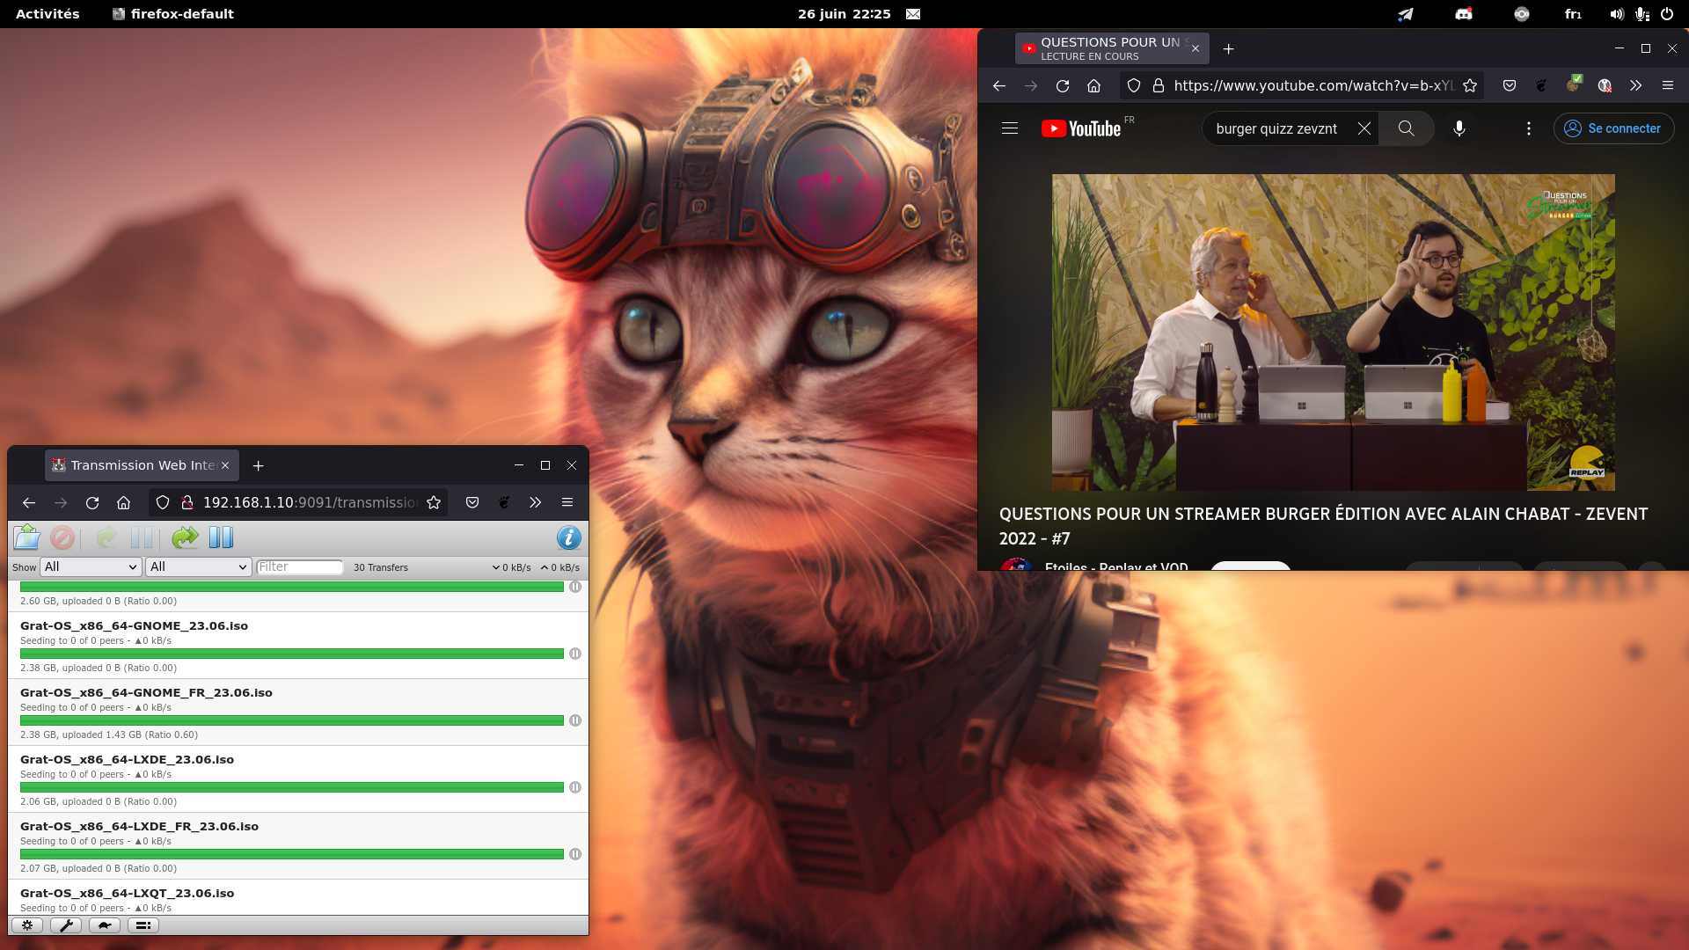Expand the first Show state dropdown
The image size is (1689, 950).
point(91,566)
